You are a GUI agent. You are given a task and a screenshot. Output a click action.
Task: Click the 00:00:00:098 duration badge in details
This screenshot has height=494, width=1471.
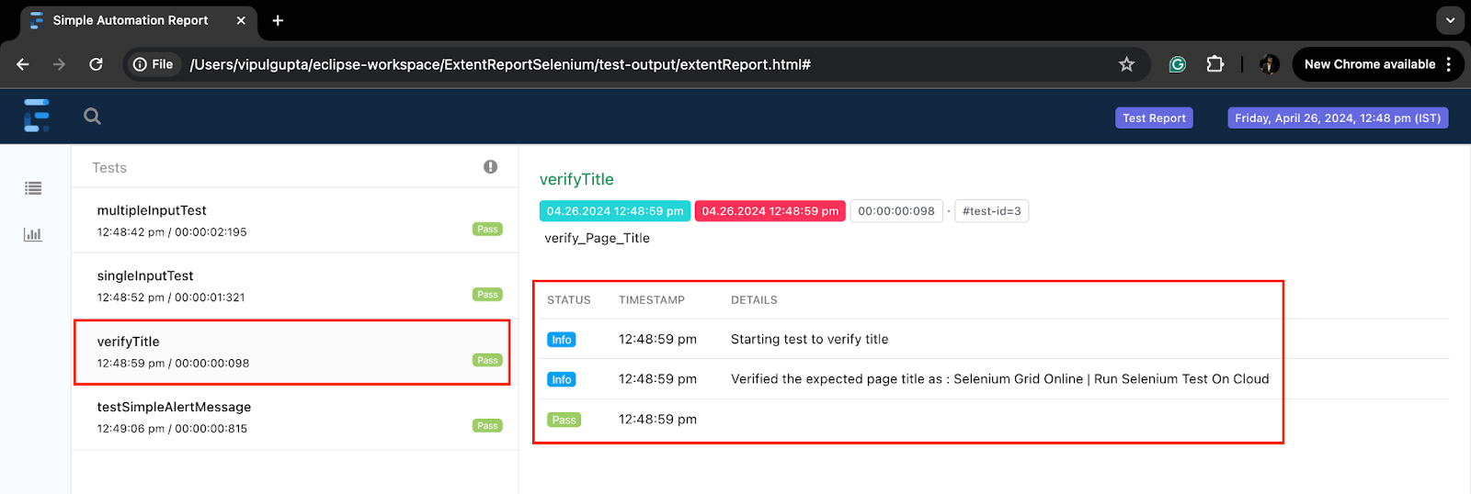[896, 211]
